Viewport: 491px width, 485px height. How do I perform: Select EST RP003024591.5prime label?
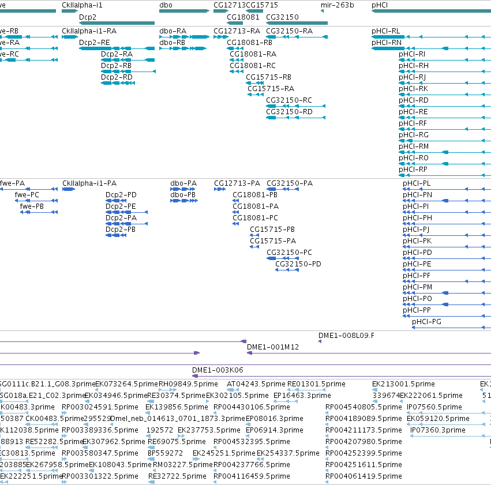click(x=100, y=407)
